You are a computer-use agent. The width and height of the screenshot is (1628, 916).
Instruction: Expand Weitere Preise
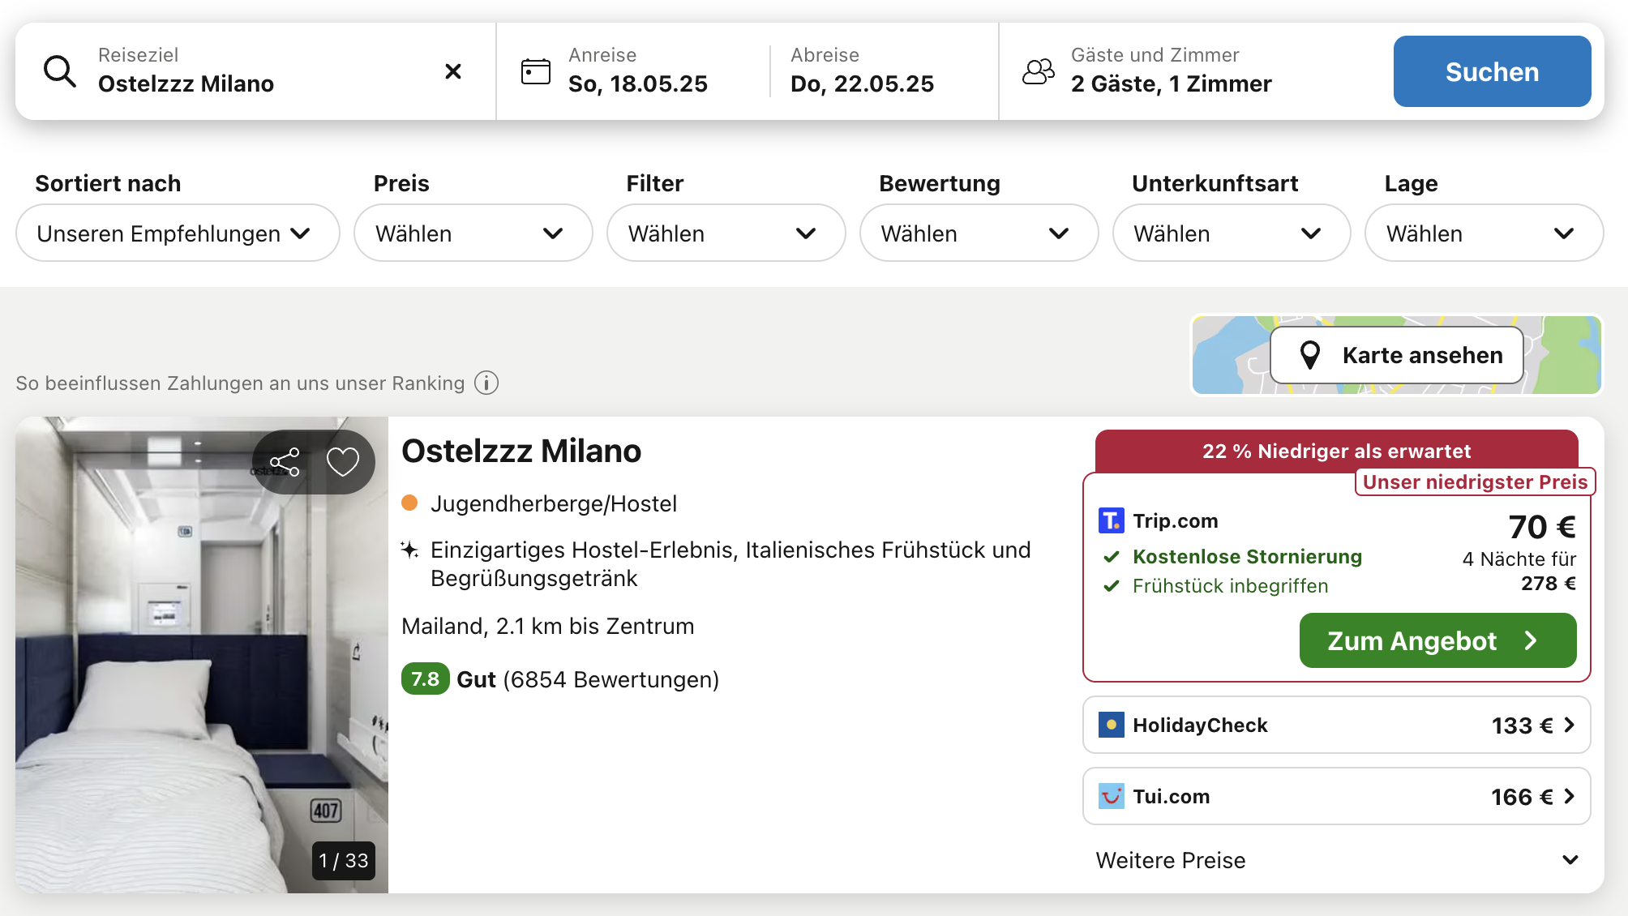tap(1337, 860)
